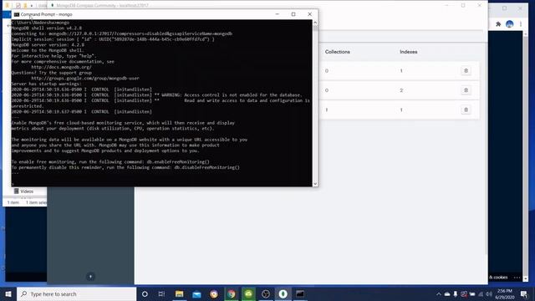Image resolution: width=535 pixels, height=301 pixels.
Task: Click the db.enableFreeMonitoring() command text
Action: click(178, 161)
